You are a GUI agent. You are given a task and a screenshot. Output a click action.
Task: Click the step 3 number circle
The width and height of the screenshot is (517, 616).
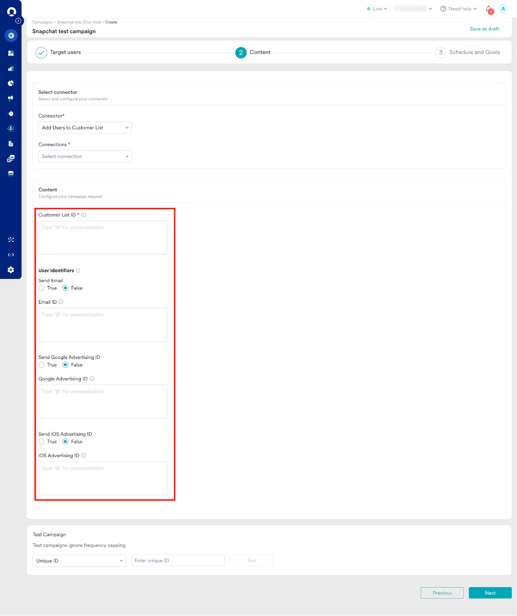click(x=441, y=52)
